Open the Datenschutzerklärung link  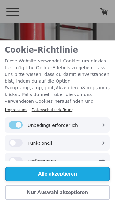(52, 110)
